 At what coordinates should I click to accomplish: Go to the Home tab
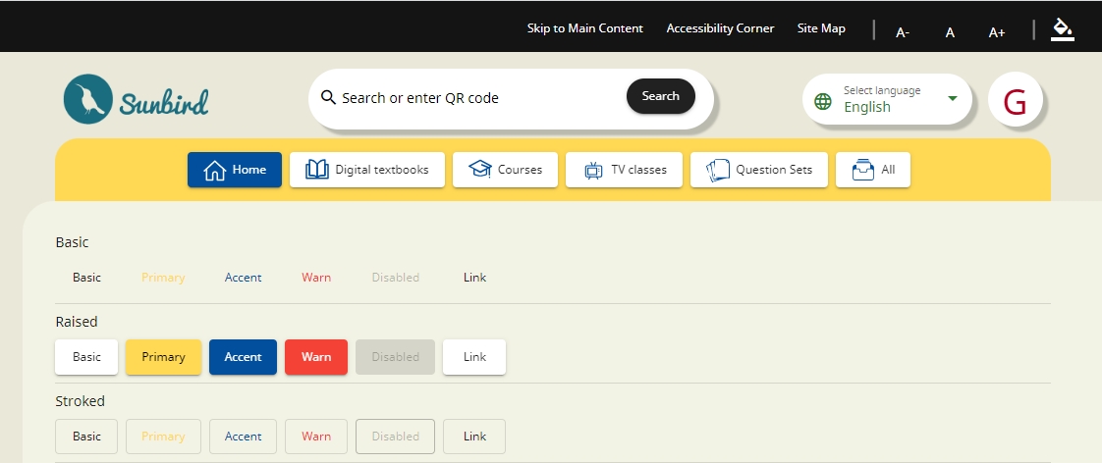click(x=235, y=170)
